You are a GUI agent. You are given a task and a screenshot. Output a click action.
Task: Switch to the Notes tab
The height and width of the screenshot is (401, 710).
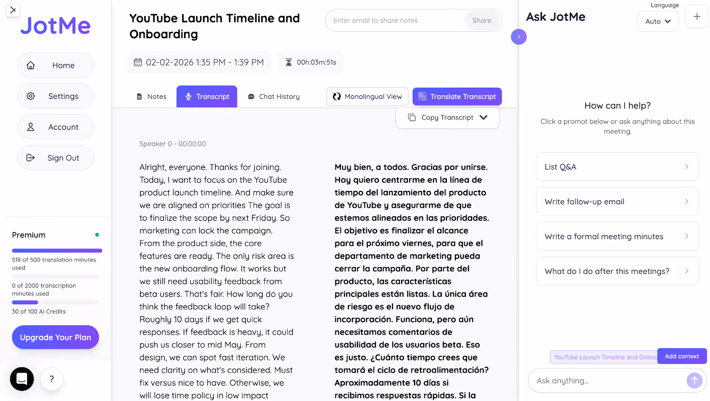coord(151,97)
